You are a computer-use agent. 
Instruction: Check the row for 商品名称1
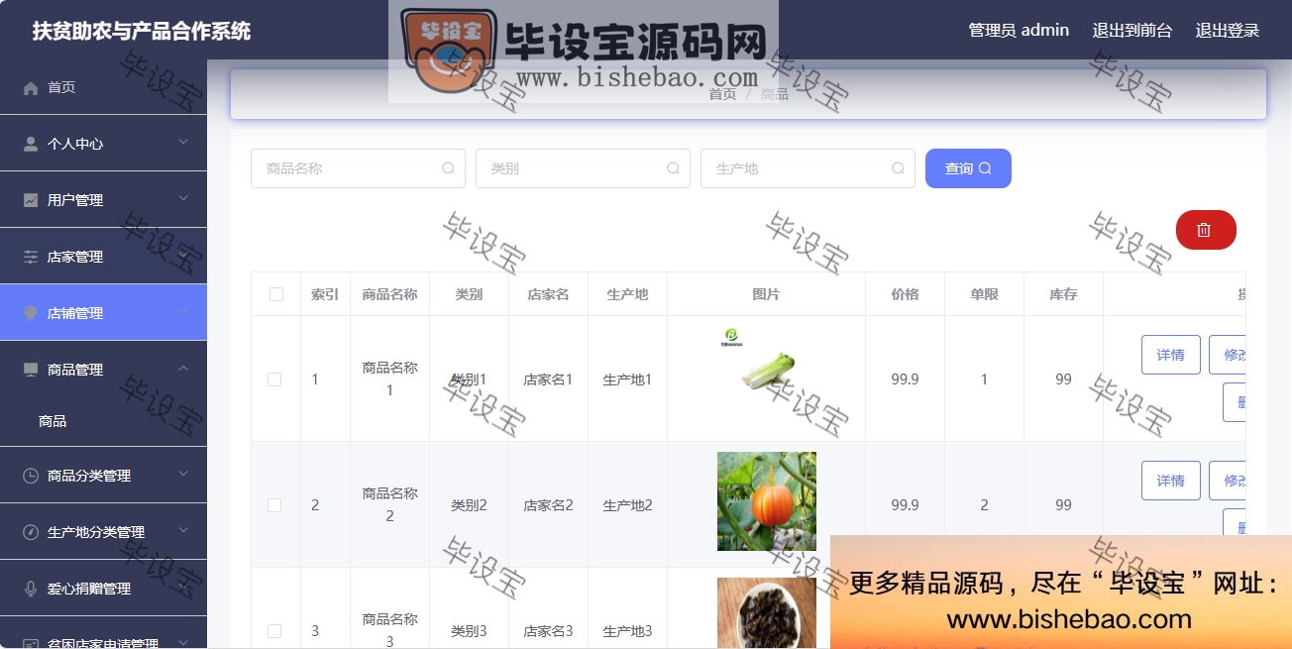click(274, 379)
